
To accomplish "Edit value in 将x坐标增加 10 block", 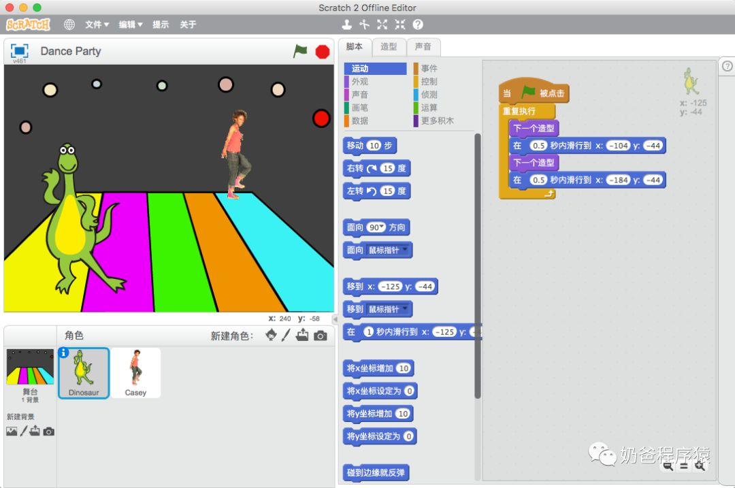I will 404,368.
